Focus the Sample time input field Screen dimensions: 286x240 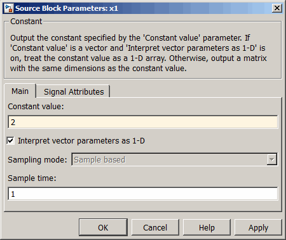142,194
